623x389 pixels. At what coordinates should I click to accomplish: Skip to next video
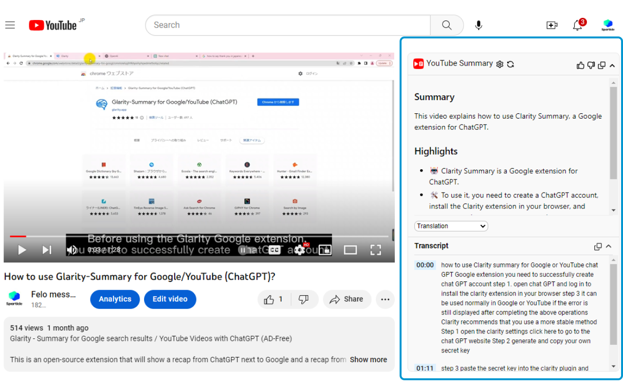click(47, 250)
